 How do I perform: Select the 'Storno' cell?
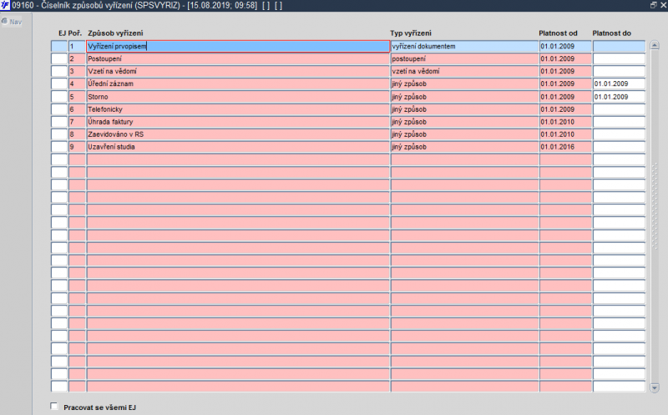pyautogui.click(x=238, y=97)
